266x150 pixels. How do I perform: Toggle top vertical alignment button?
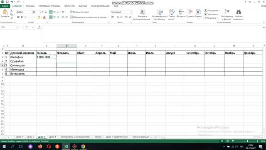[x=51, y=12]
